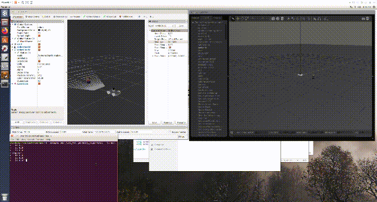Open Gazebo's log recording icon

[x=367, y=19]
